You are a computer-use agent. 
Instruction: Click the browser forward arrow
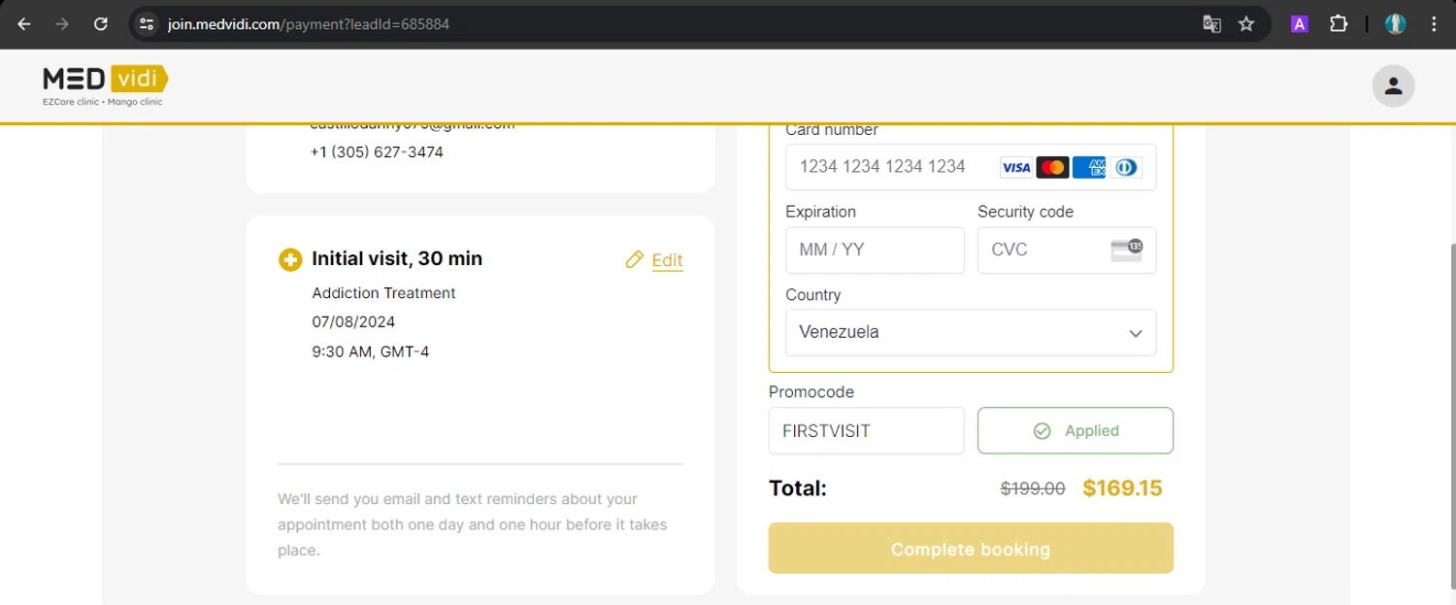tap(62, 24)
